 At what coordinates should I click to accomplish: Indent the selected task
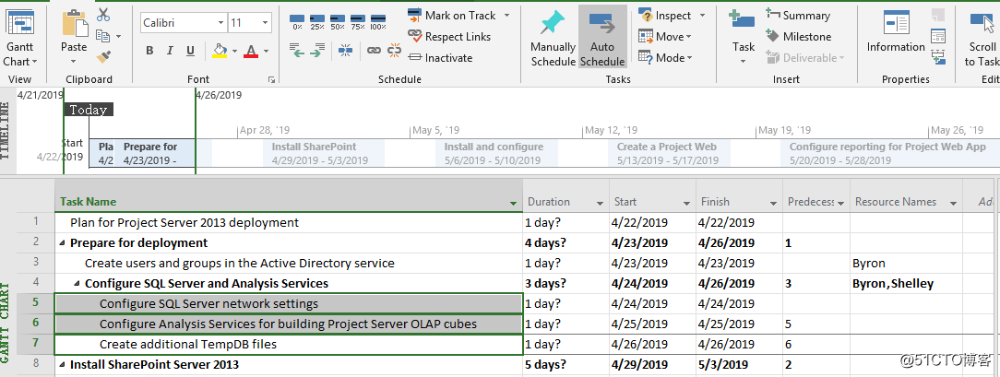(x=315, y=51)
